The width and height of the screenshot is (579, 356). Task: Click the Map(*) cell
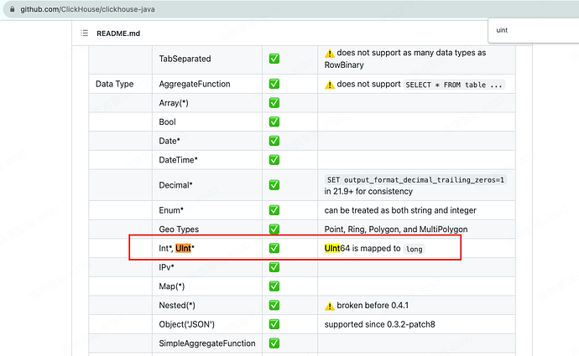207,286
